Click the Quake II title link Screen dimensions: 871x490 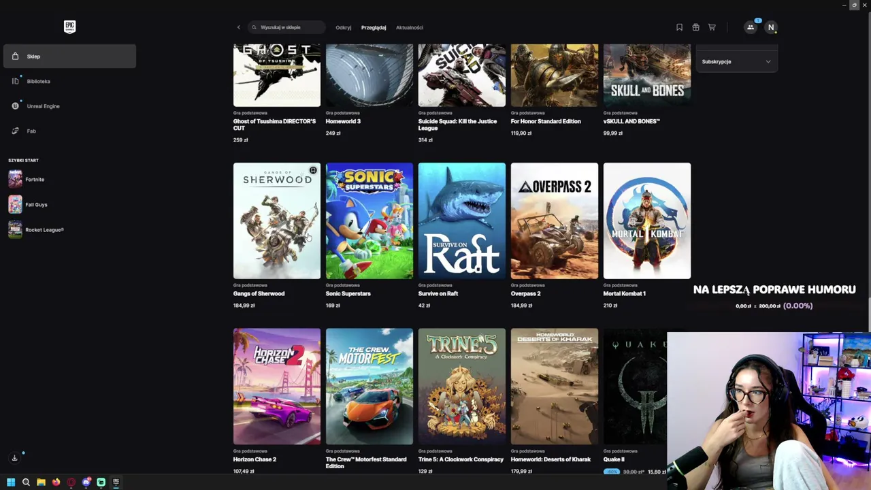coord(614,459)
